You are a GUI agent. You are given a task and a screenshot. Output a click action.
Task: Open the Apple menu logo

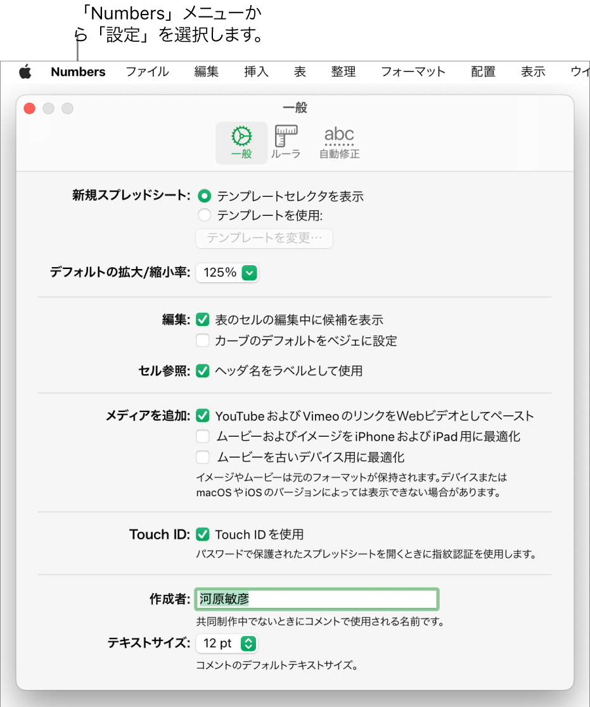point(25,72)
